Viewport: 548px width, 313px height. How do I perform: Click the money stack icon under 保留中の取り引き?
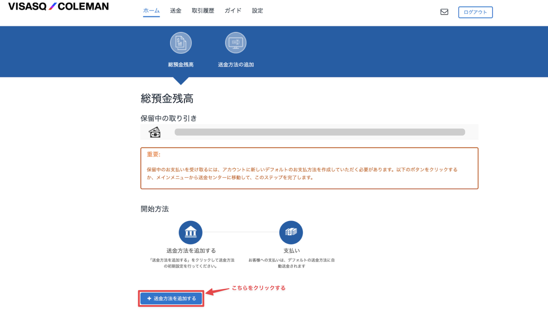click(x=155, y=132)
